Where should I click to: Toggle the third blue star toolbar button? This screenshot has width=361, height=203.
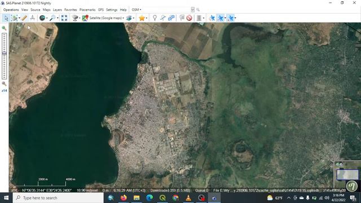coord(231,18)
